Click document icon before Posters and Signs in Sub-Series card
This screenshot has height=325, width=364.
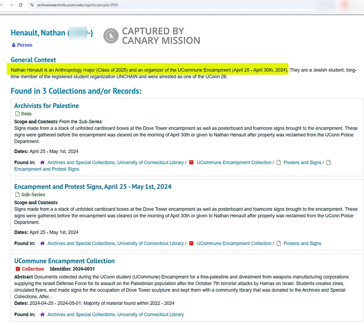tap(279, 243)
